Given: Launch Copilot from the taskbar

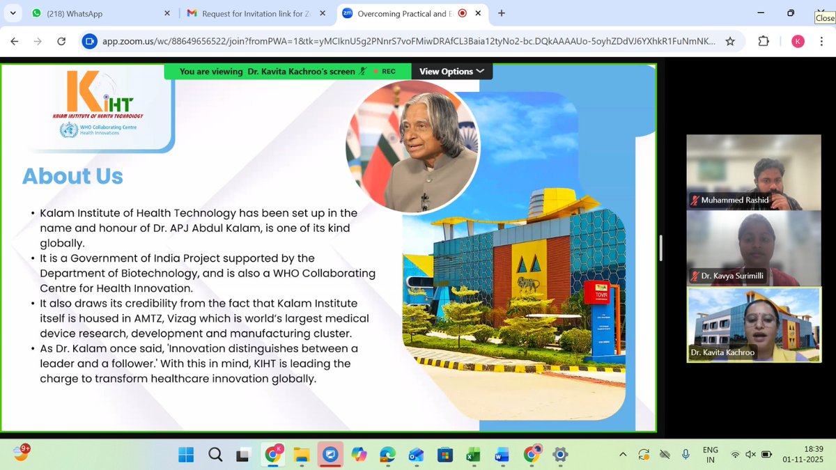Looking at the screenshot, I should click(x=359, y=455).
